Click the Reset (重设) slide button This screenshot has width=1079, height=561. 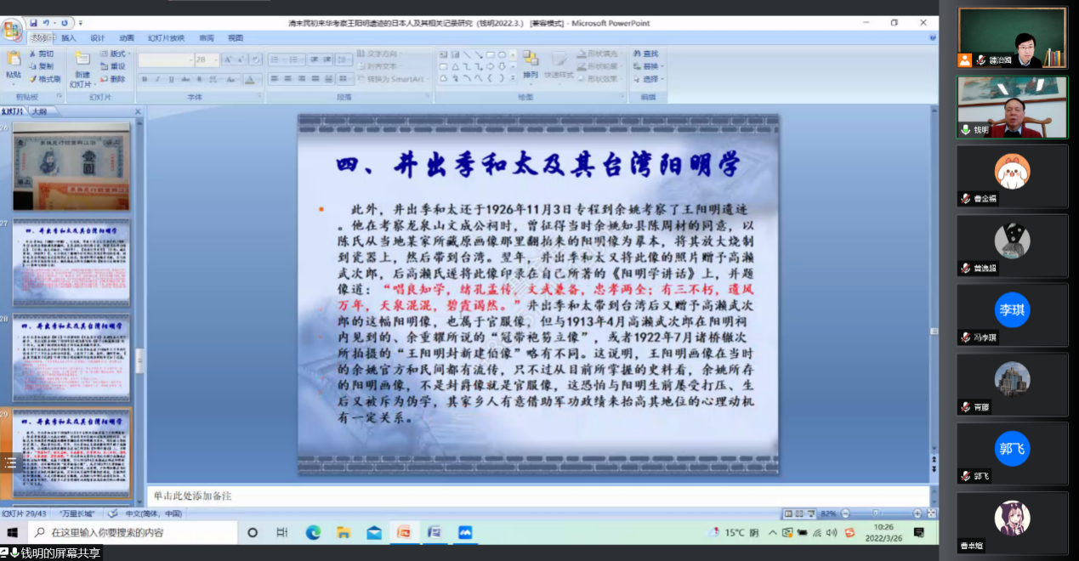tap(113, 66)
